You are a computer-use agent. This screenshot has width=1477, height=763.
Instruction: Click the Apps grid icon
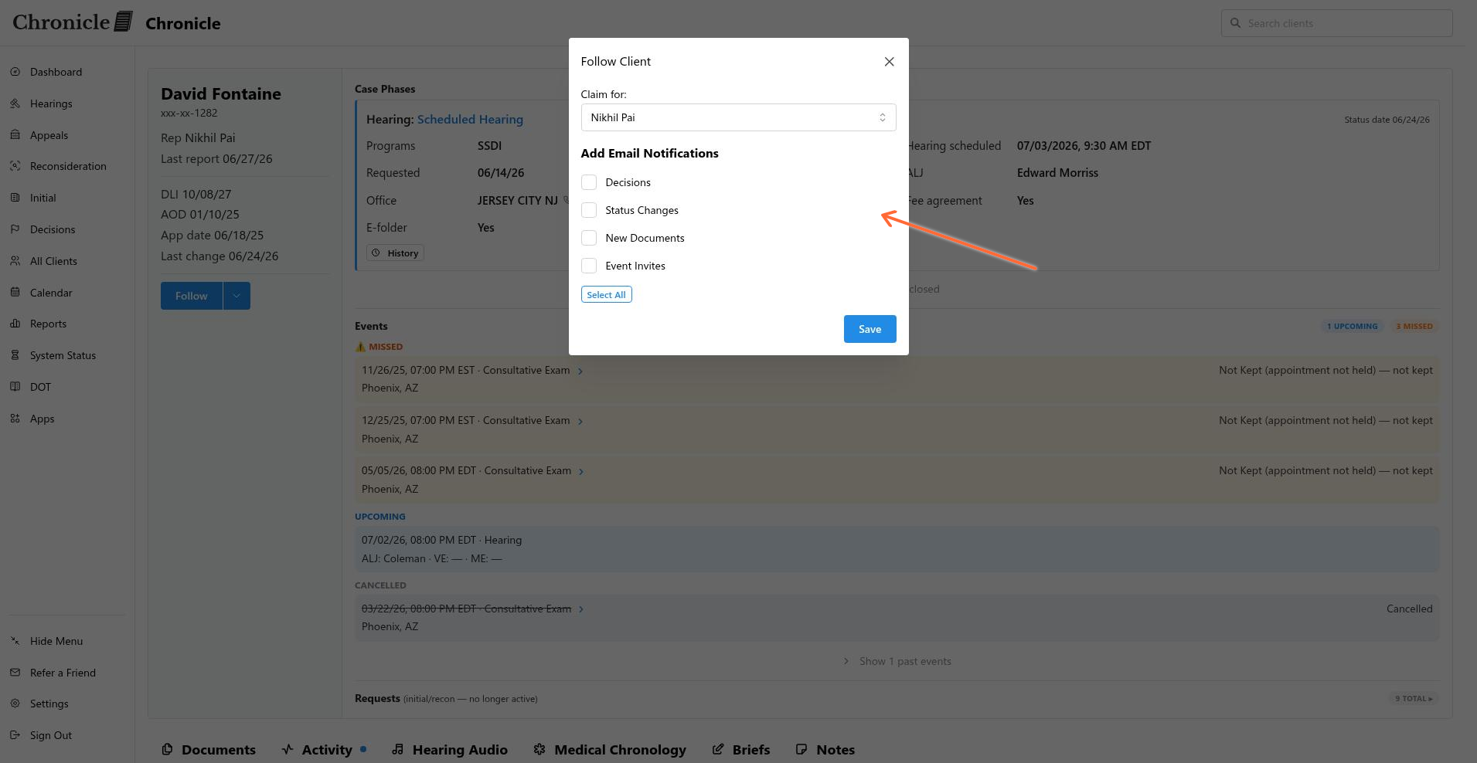[x=15, y=419]
